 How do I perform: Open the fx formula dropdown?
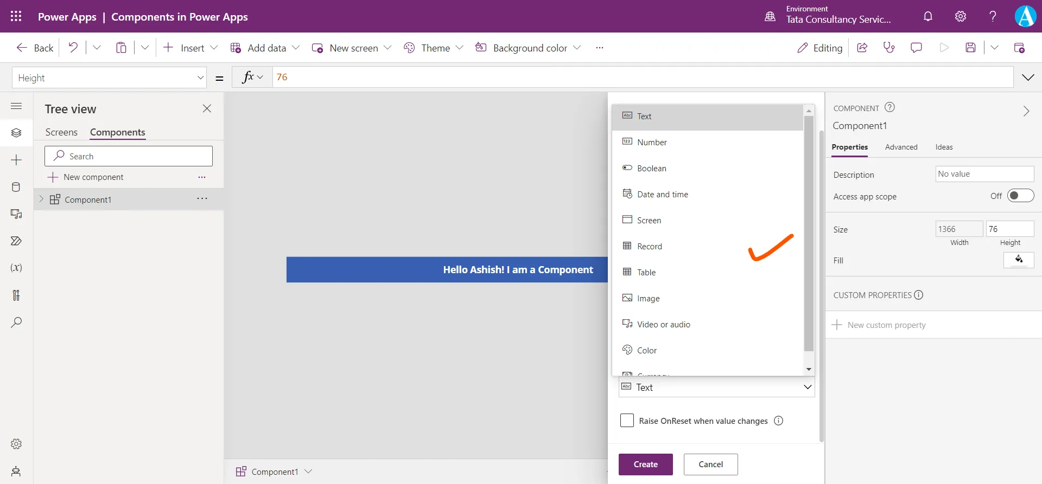coord(252,78)
